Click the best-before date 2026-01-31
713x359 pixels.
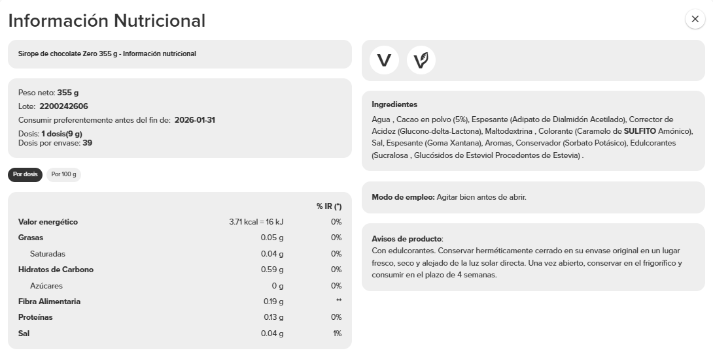point(195,120)
